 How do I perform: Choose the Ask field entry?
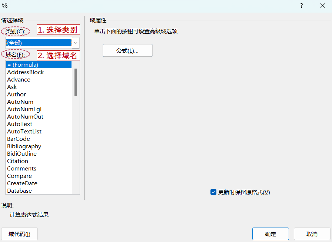pyautogui.click(x=12, y=87)
